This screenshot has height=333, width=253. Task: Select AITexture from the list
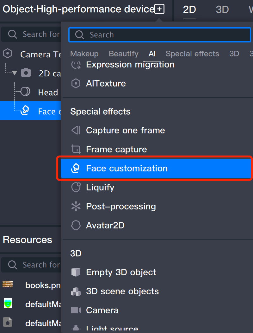pyautogui.click(x=106, y=83)
